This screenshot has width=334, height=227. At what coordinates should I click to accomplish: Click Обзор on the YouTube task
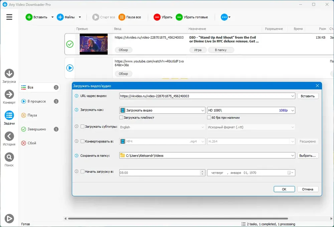pyautogui.click(x=123, y=74)
